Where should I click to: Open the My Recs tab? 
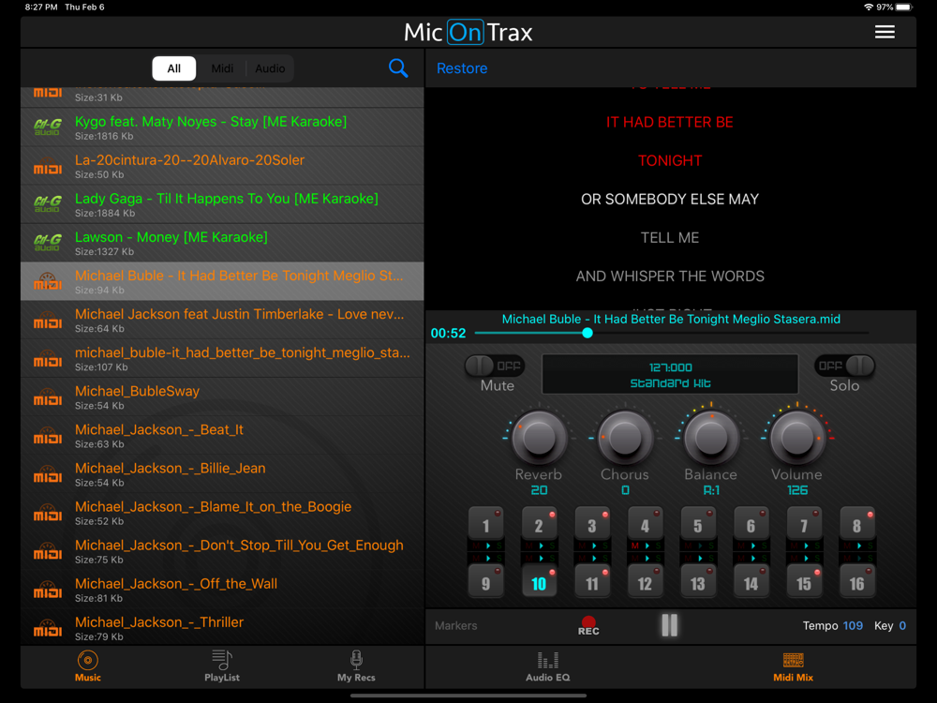pyautogui.click(x=356, y=666)
